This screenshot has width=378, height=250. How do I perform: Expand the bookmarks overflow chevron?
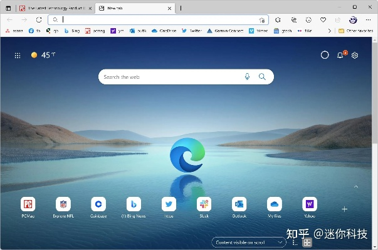(329, 30)
